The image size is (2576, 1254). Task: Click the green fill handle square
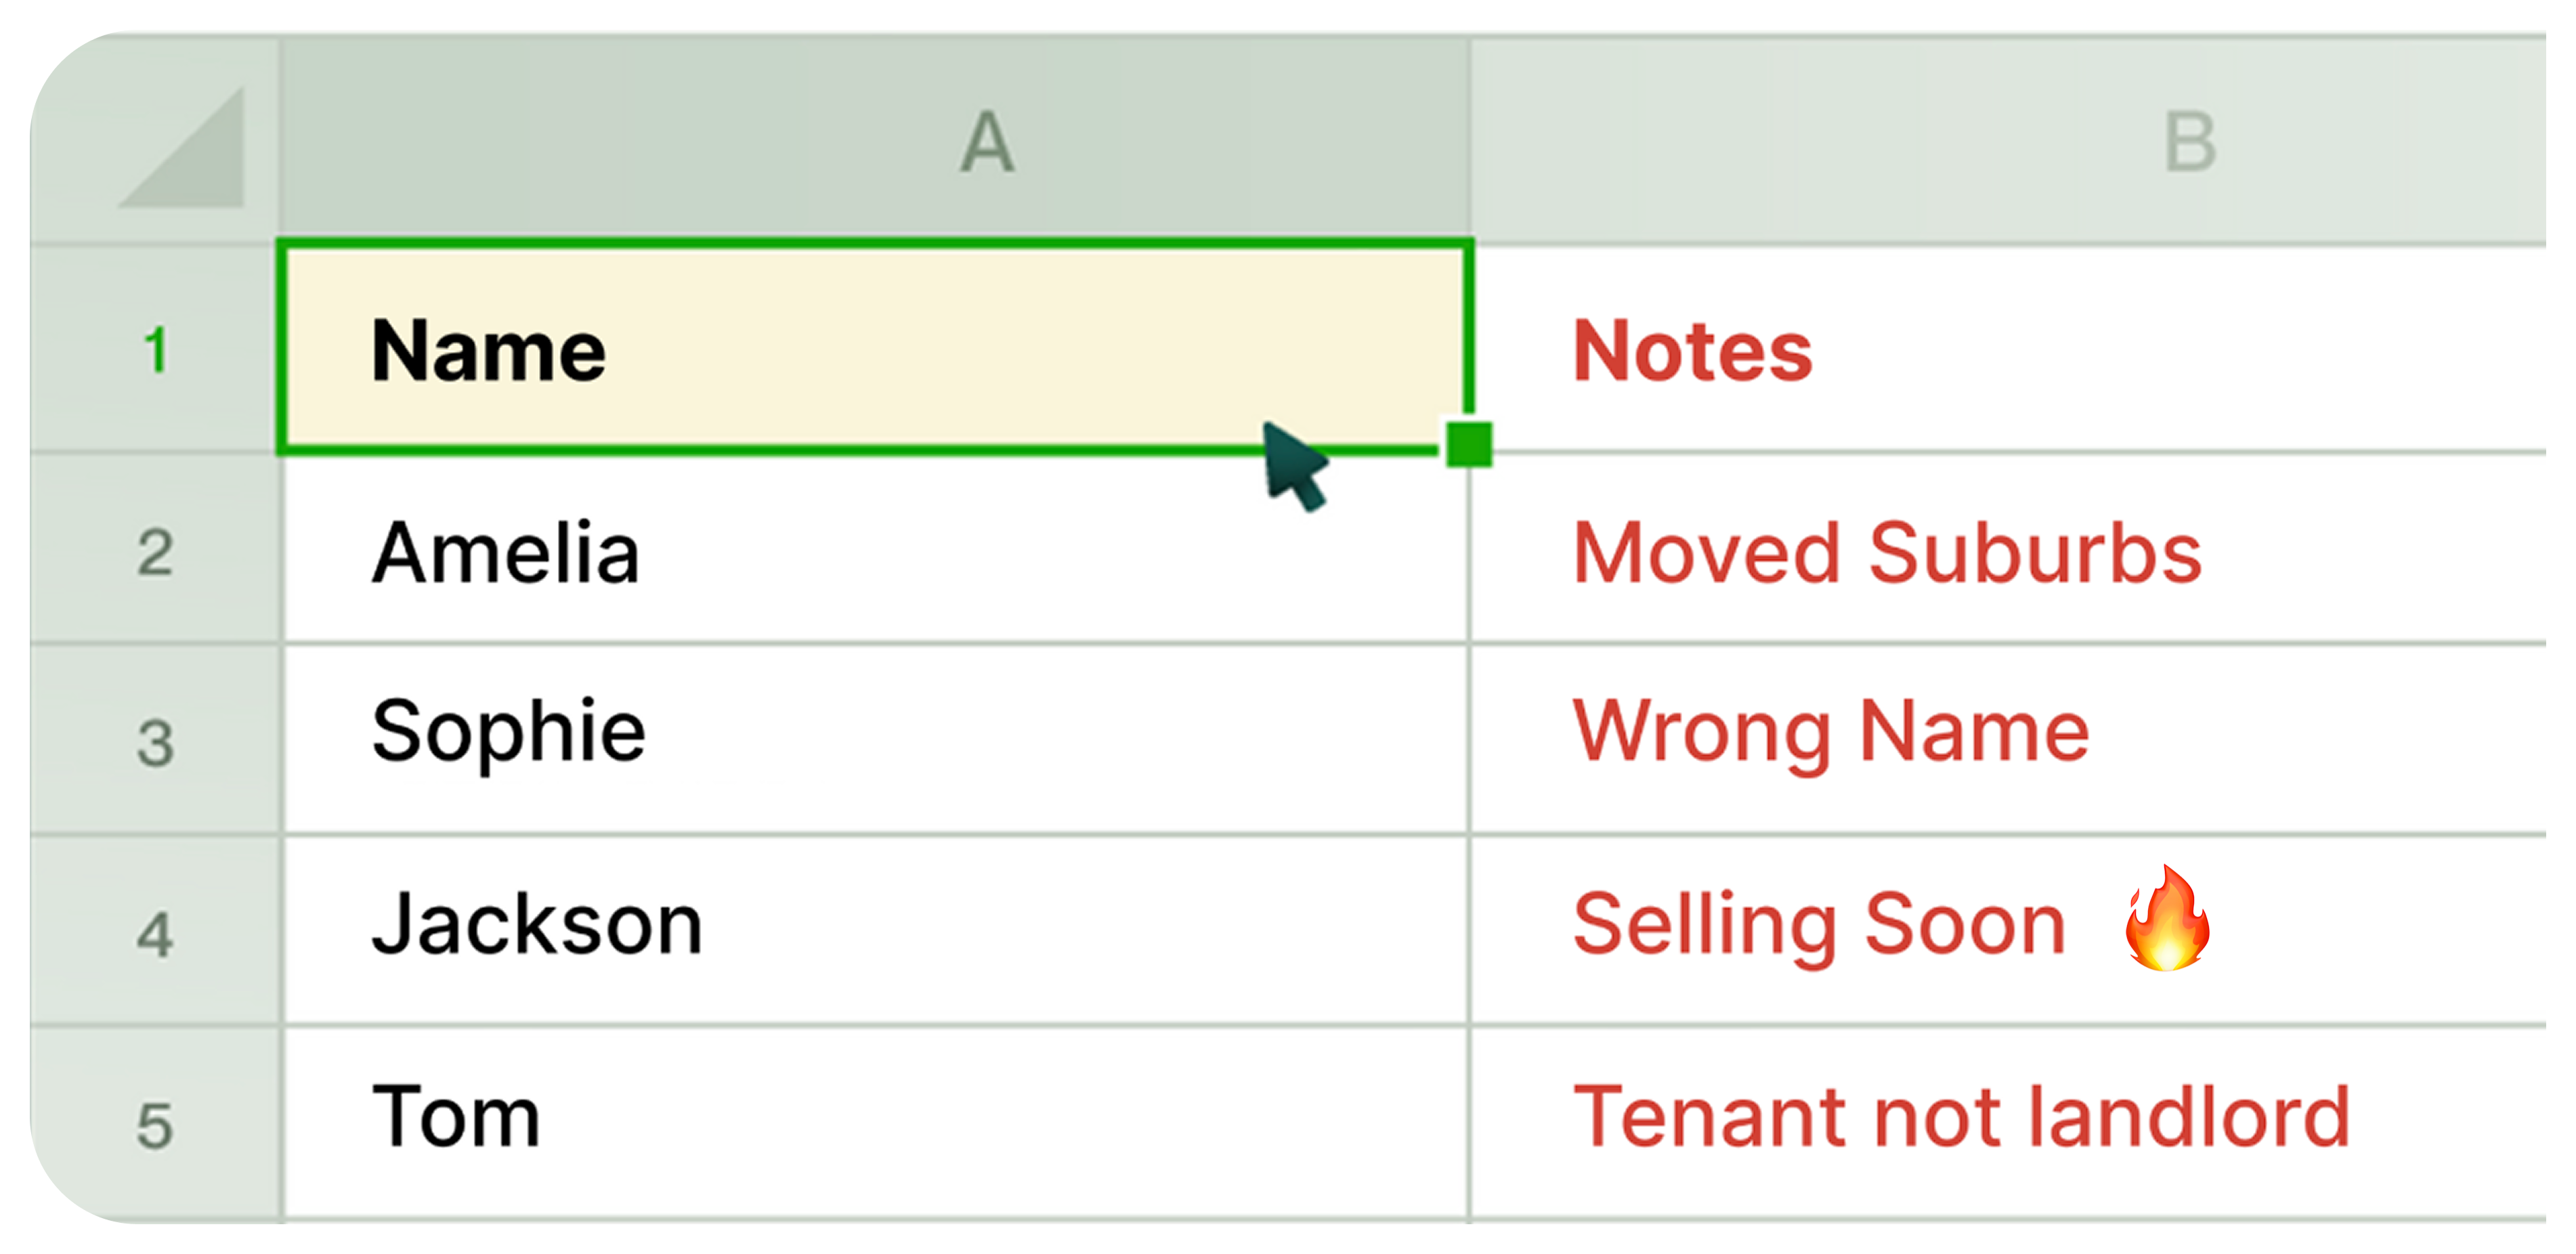pyautogui.click(x=1468, y=444)
